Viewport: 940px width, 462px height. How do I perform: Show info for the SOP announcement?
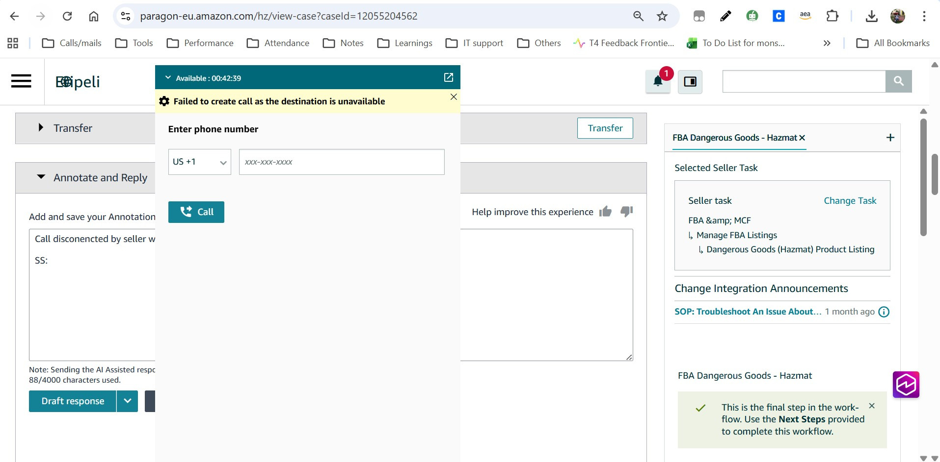pyautogui.click(x=884, y=312)
